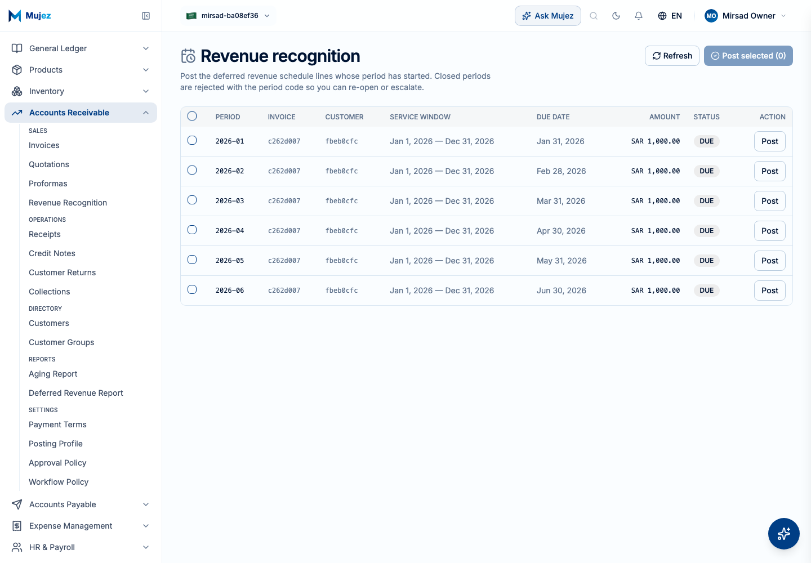Open the mirsad-ba08ef36 tenant dropdown
This screenshot has height=563, width=811.
click(x=229, y=16)
